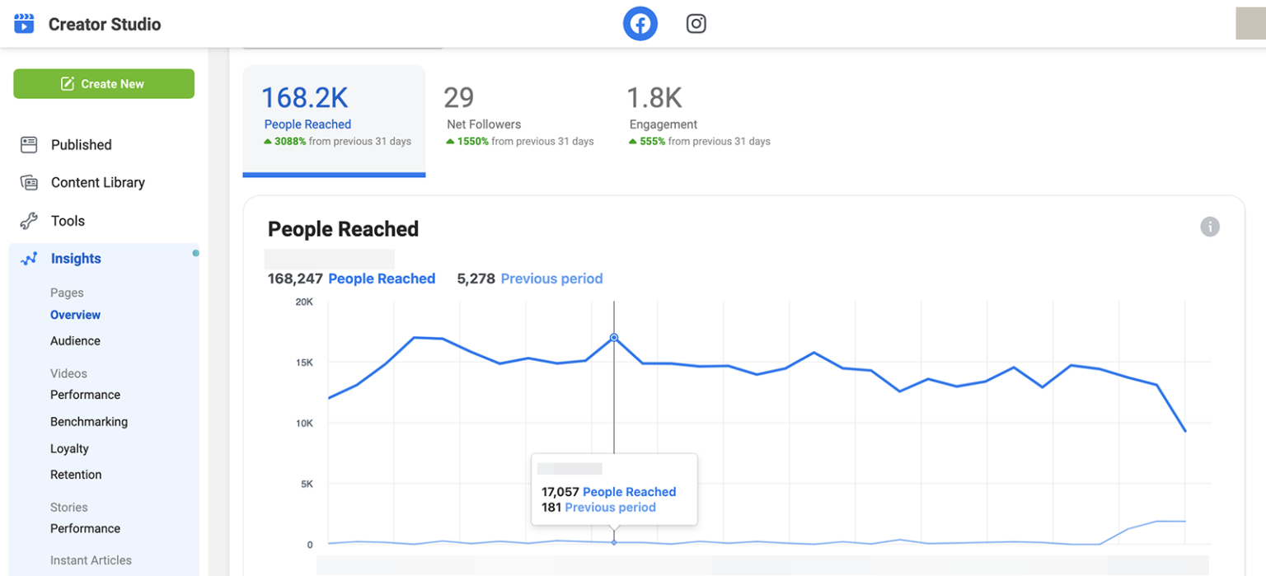Switch to the Facebook platform icon
This screenshot has width=1266, height=576.
click(x=640, y=24)
